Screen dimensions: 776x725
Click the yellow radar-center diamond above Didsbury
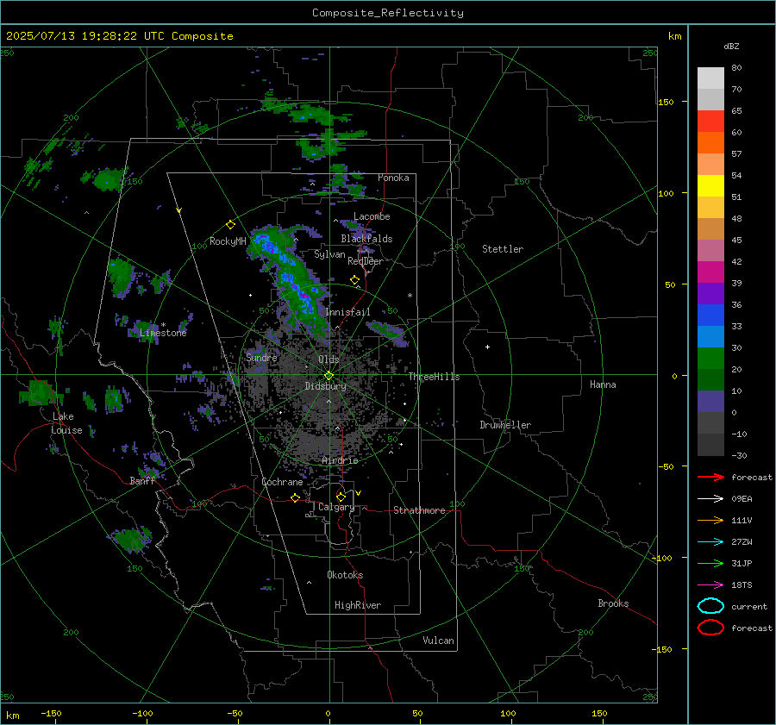pos(329,375)
